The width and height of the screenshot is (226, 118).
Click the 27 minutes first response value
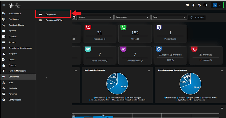[206, 55]
